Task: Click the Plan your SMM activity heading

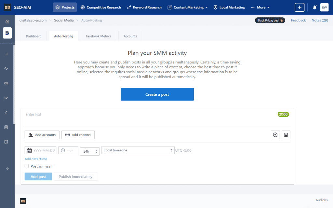Action: coord(157,53)
